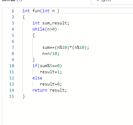Click the opening brace on line 2
Viewport: 133px width, 125px height.
(x=24, y=17)
